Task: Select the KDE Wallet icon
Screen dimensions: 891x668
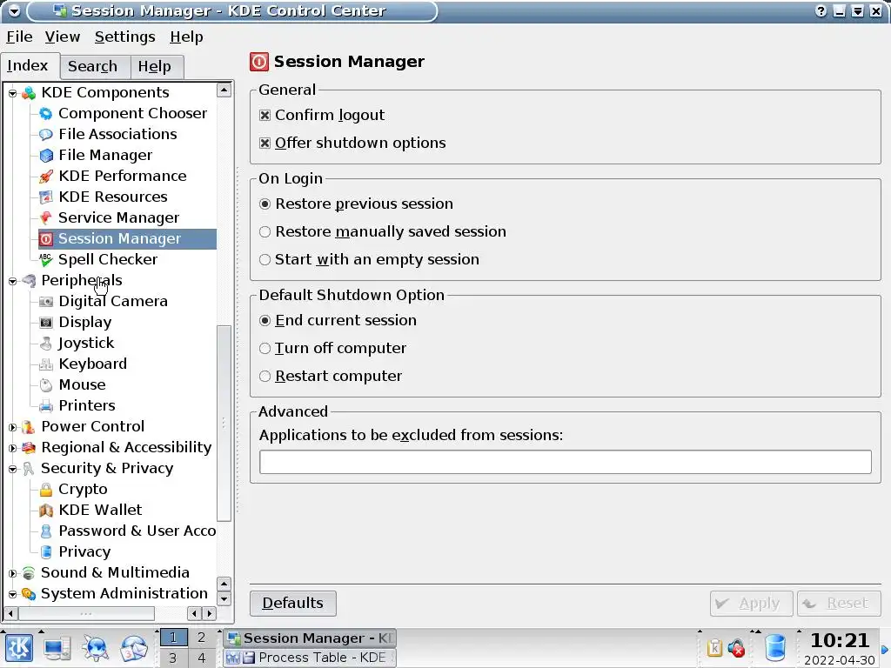Action: coord(46,510)
